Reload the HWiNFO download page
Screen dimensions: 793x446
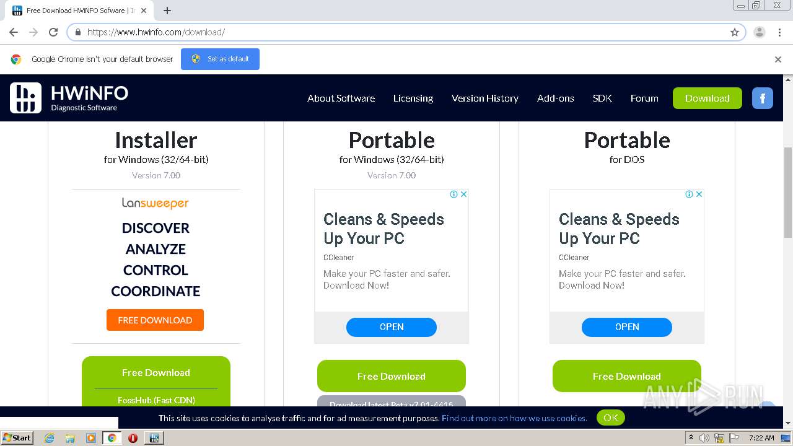click(x=53, y=32)
